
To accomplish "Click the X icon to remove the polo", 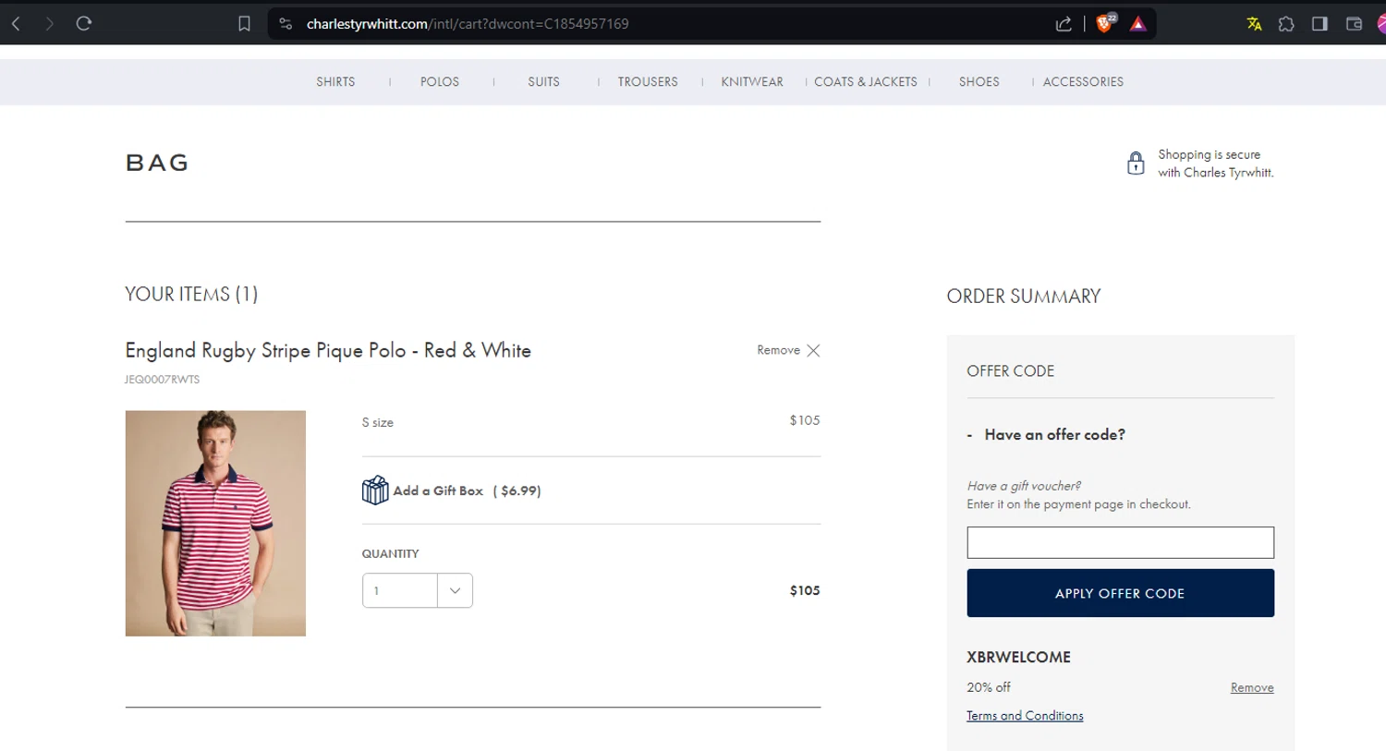I will coord(813,350).
